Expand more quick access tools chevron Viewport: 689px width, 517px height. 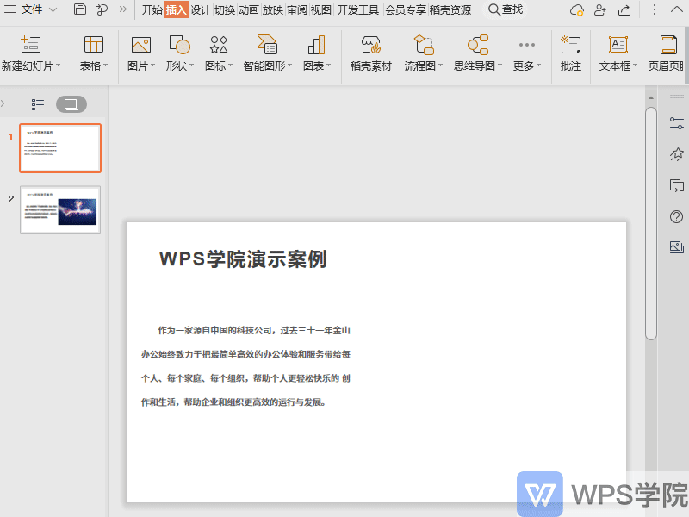click(123, 9)
